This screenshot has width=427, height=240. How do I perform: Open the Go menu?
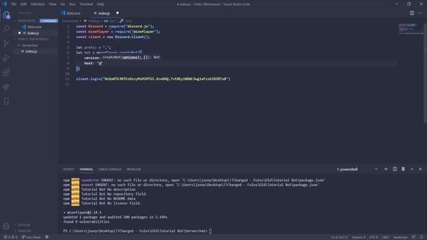(63, 4)
